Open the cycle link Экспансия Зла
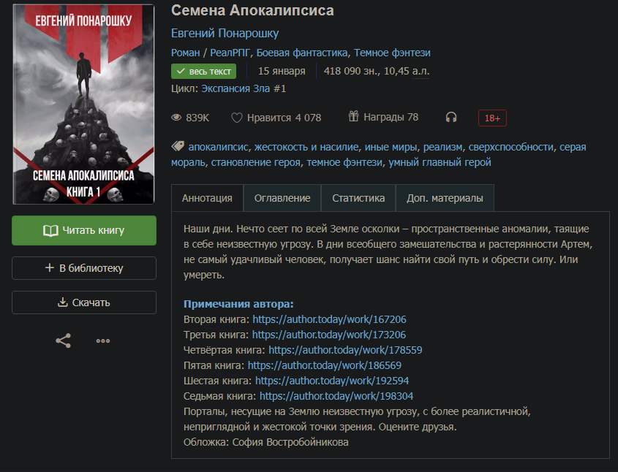618x472 pixels. [244, 88]
